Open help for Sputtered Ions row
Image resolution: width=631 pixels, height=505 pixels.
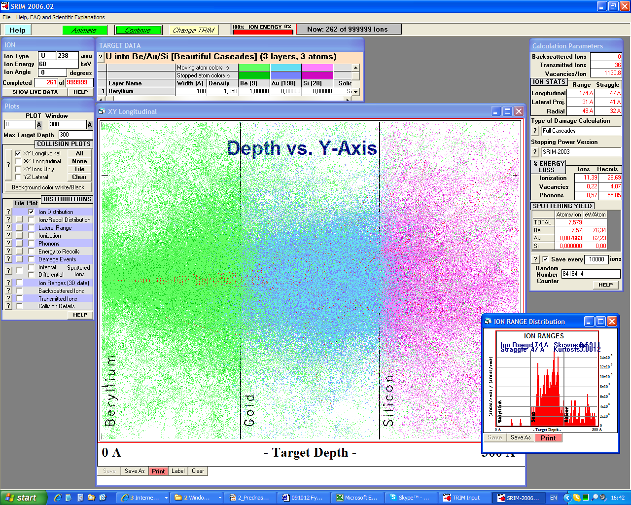click(8, 271)
